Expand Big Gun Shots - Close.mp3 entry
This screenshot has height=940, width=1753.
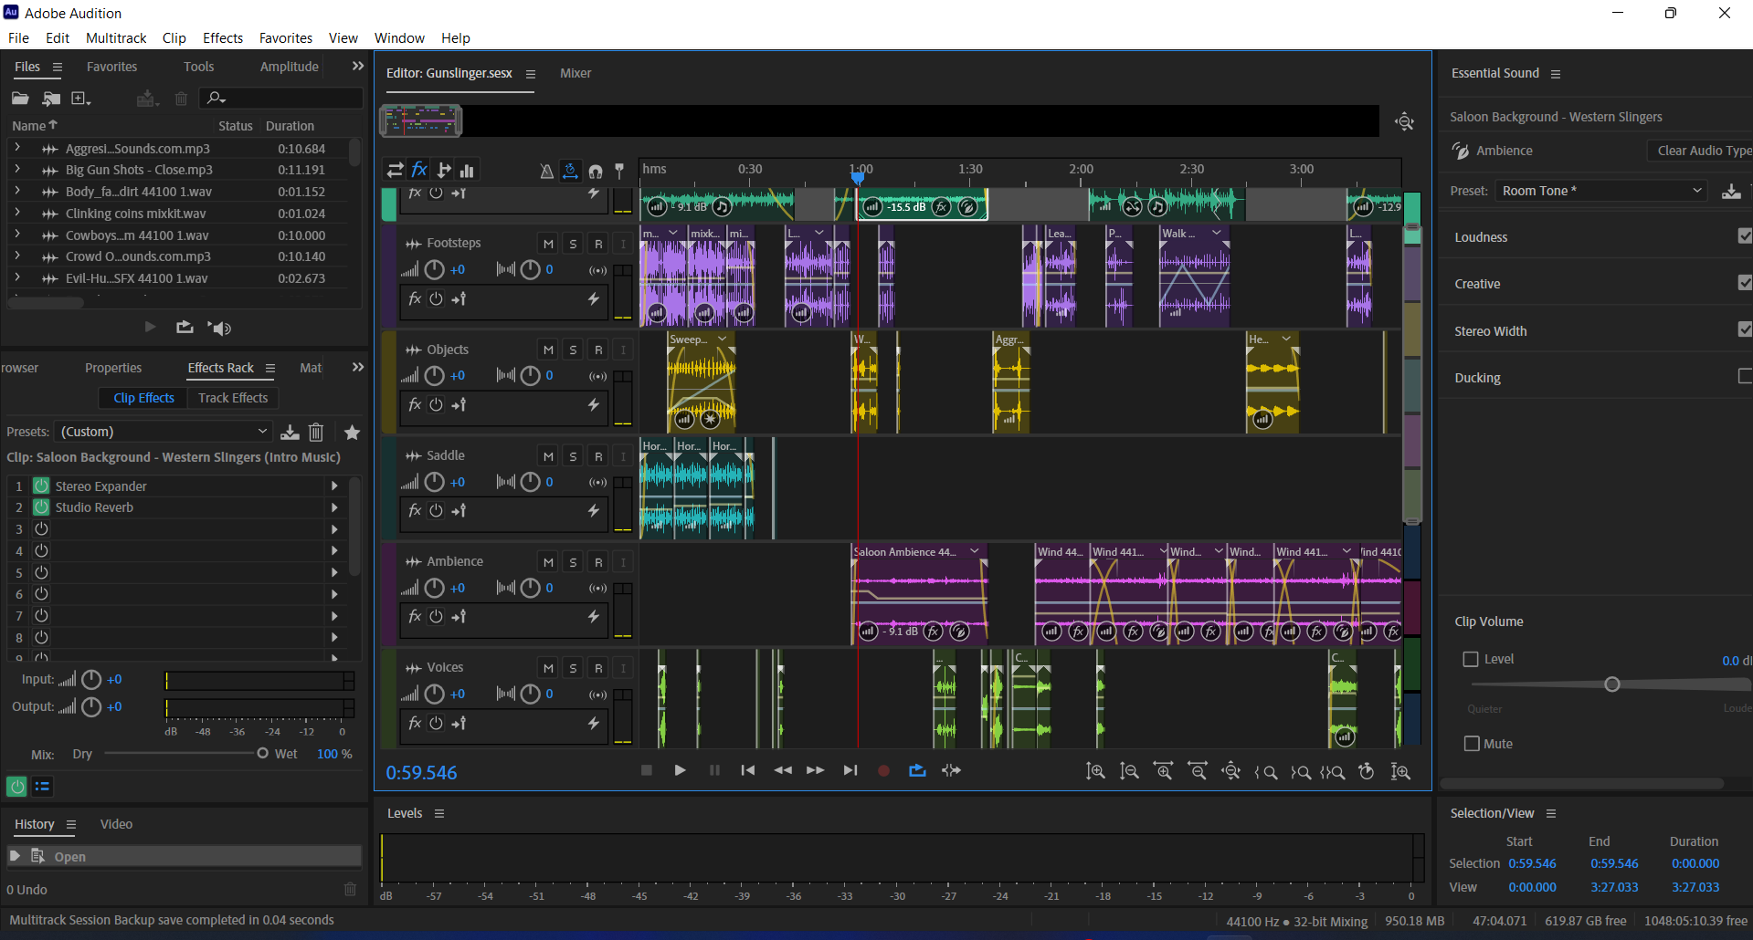tap(16, 169)
